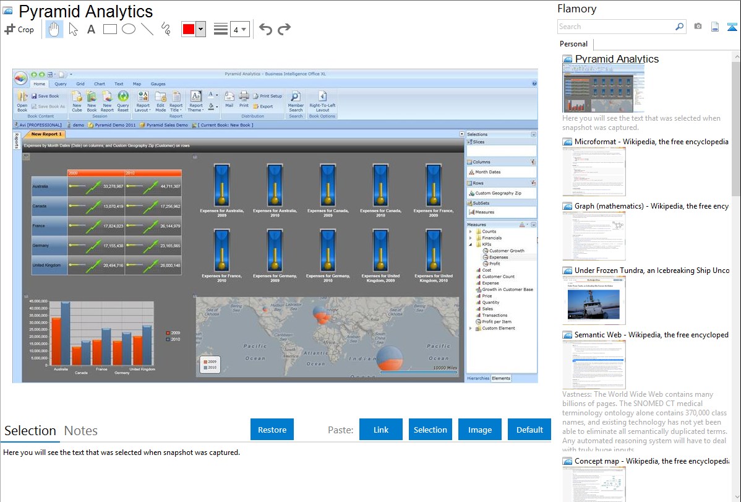
Task: Click the magnifier search icon
Action: [x=679, y=27]
